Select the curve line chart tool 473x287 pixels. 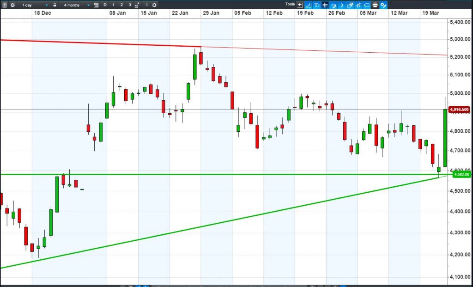click(309, 5)
